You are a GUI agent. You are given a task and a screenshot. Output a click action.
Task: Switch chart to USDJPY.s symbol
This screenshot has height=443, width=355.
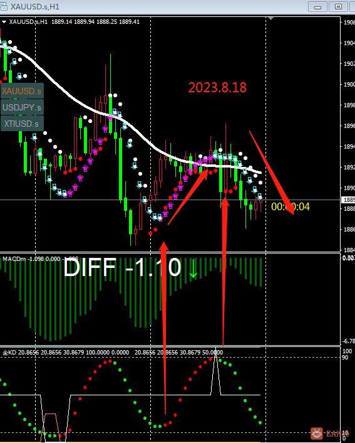click(22, 107)
